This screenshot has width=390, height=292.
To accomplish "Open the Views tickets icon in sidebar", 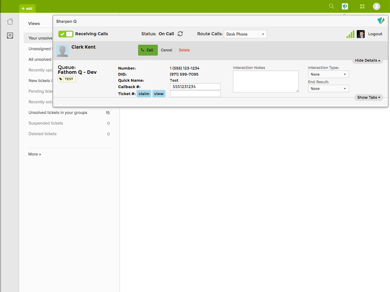I will [10, 36].
